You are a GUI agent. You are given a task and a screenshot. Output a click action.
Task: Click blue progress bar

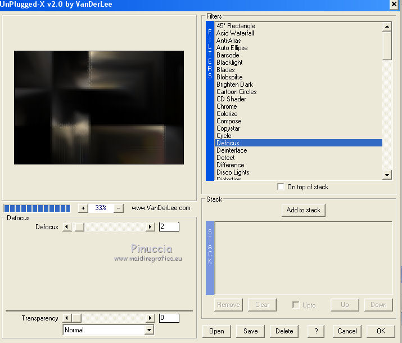37,208
